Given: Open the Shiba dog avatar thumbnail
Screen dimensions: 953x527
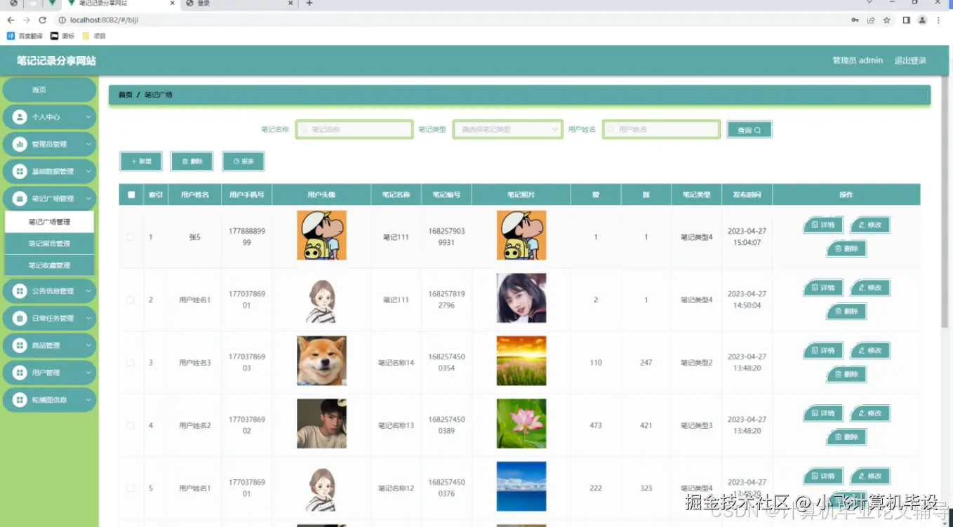Looking at the screenshot, I should (321, 361).
